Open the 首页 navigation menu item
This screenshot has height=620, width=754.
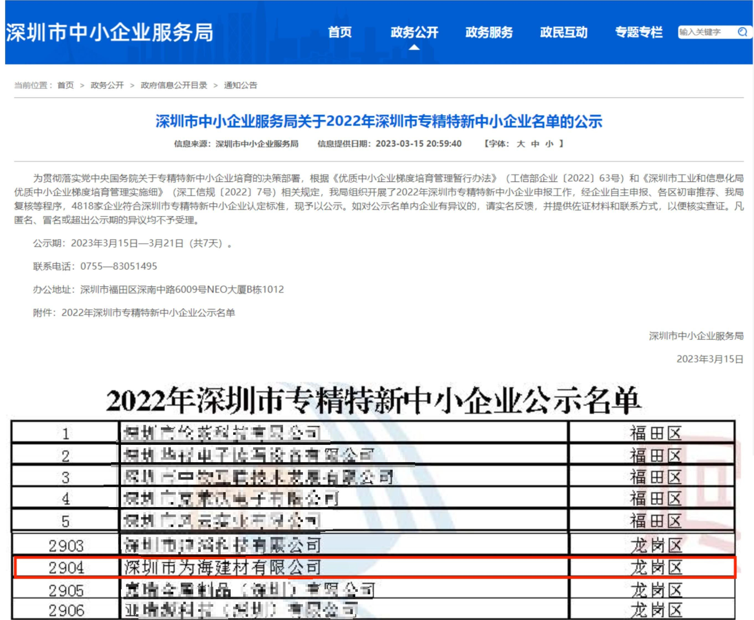click(x=339, y=32)
